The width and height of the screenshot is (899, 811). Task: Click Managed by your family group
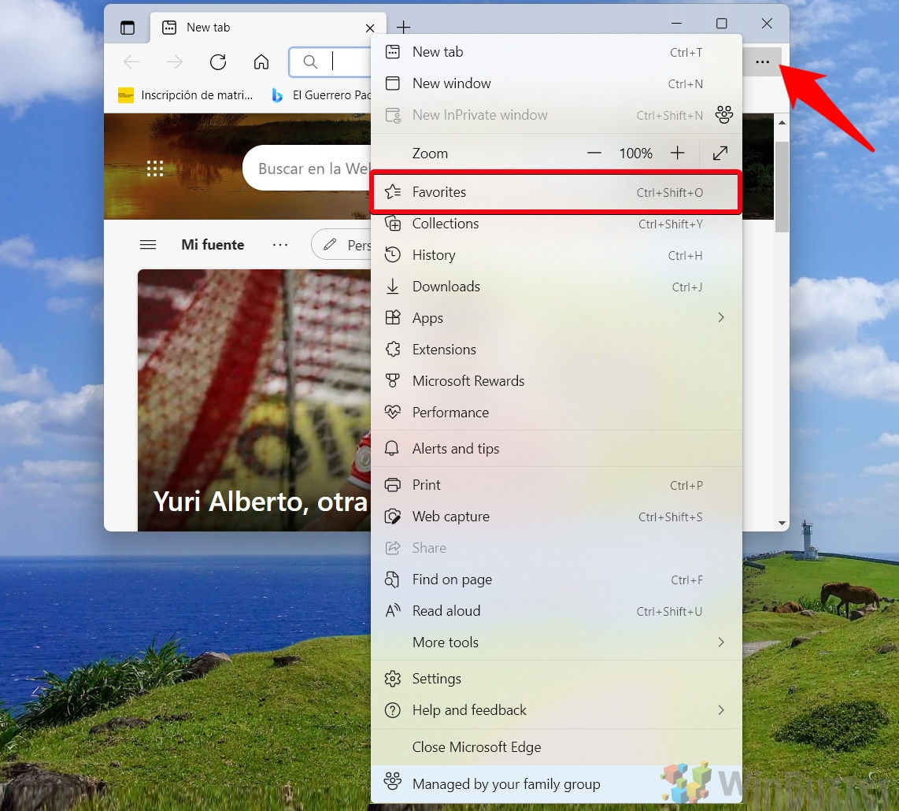point(556,784)
